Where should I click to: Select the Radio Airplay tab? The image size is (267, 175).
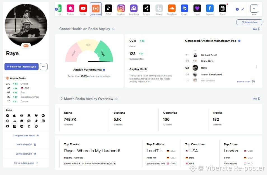(x=96, y=10)
